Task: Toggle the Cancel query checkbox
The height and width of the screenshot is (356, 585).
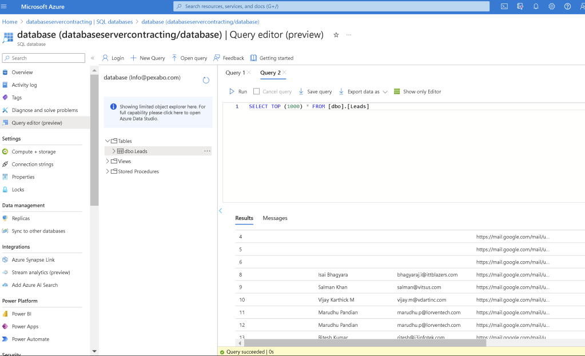Action: pyautogui.click(x=256, y=91)
